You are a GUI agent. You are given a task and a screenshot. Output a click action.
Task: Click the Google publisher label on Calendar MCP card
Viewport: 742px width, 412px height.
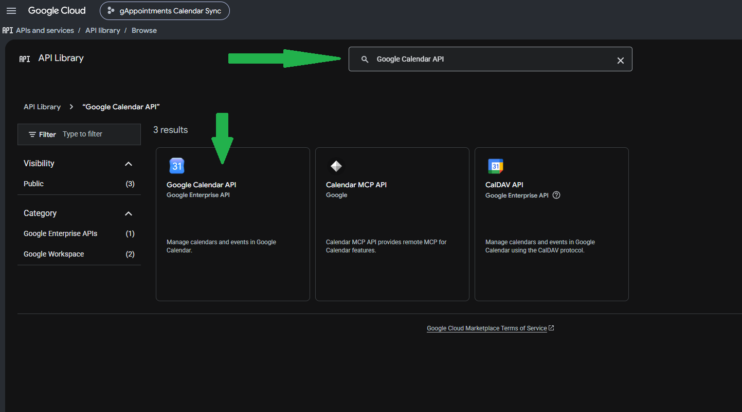click(337, 195)
